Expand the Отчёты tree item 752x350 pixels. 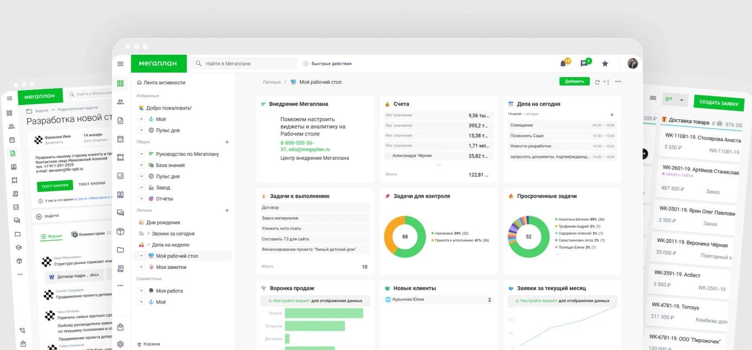(x=142, y=199)
